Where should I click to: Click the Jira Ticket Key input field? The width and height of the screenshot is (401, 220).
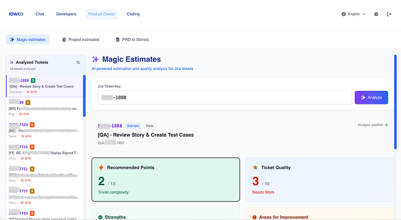coord(224,97)
